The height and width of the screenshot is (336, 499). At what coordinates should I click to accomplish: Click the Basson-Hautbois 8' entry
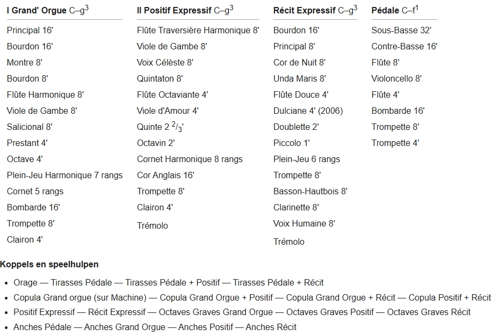click(310, 192)
